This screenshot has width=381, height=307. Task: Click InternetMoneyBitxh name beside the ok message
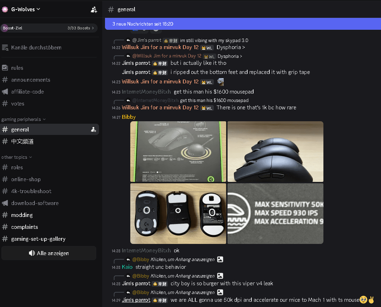point(146,251)
